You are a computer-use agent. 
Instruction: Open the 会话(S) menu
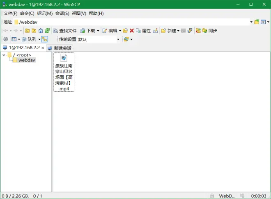pos(62,13)
